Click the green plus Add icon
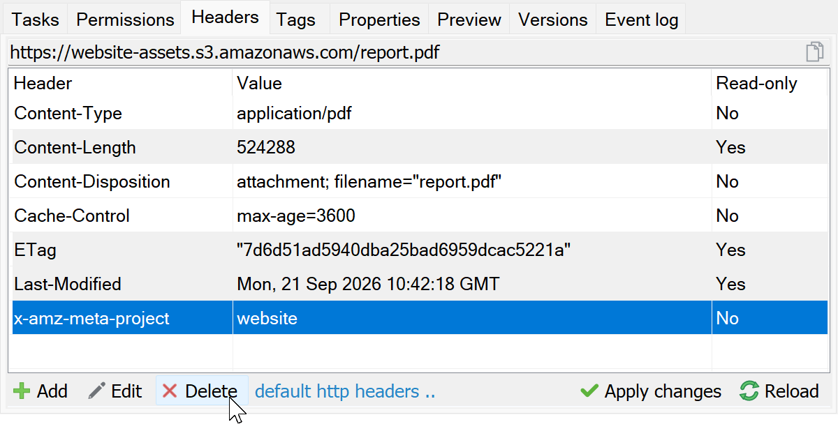This screenshot has width=838, height=445. 22,391
